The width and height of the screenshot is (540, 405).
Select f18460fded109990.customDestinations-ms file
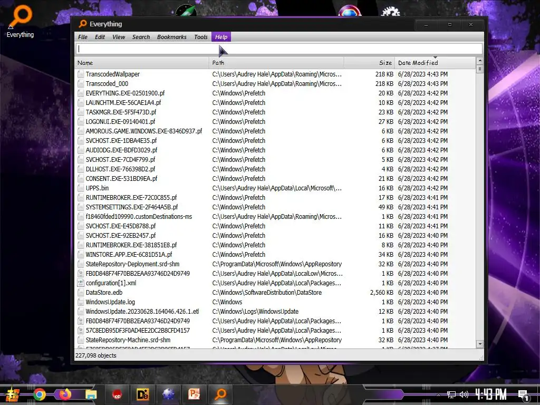point(139,217)
